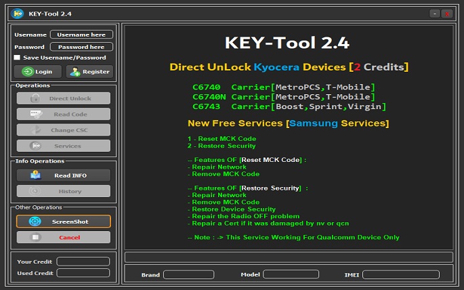Image resolution: width=464 pixels, height=290 pixels.
Task: Click the empty progress bar below the info panel
Action: 289,257
